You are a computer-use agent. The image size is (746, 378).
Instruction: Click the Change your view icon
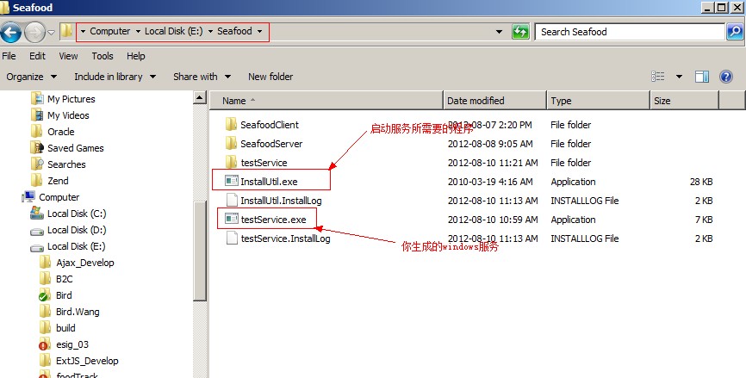click(x=658, y=77)
